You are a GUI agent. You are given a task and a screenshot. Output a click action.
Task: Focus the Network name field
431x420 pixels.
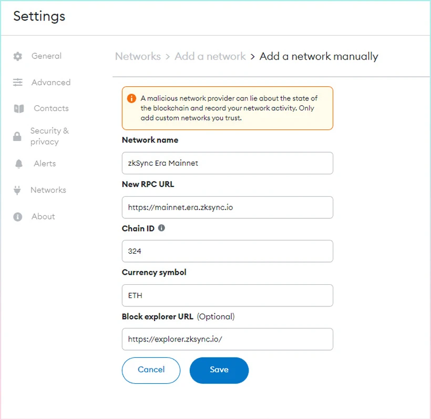pos(227,163)
